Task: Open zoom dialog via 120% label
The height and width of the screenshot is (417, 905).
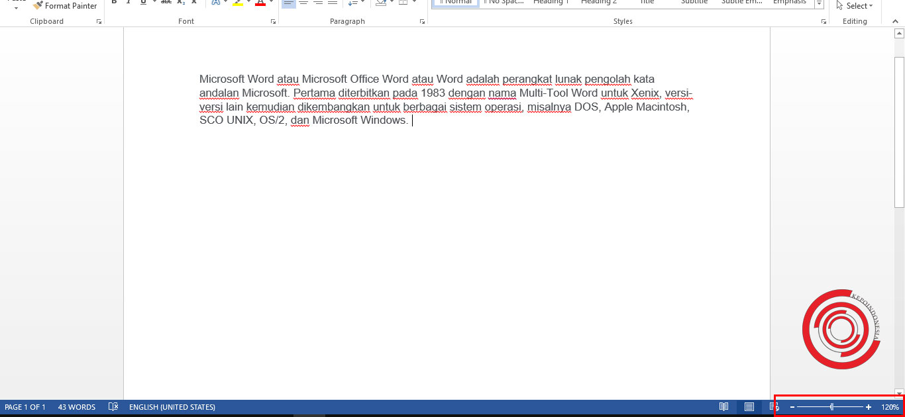Action: point(890,407)
